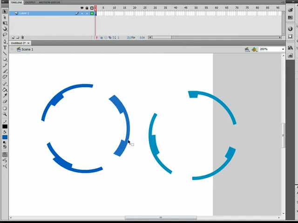Open the Library panel icon
This screenshot has height=223, width=298.
coord(290,47)
